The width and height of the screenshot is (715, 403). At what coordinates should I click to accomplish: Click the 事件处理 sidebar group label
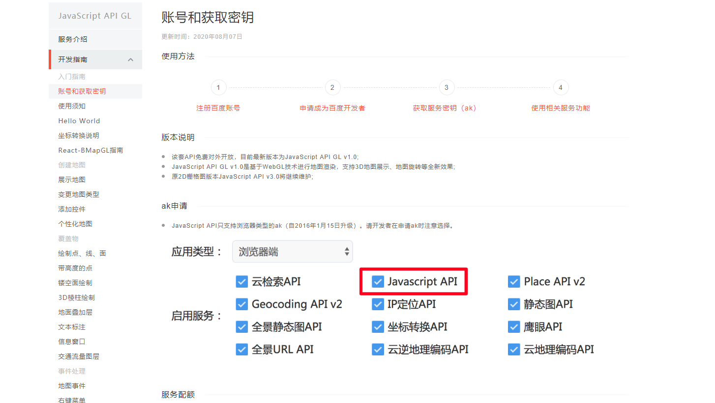point(72,371)
